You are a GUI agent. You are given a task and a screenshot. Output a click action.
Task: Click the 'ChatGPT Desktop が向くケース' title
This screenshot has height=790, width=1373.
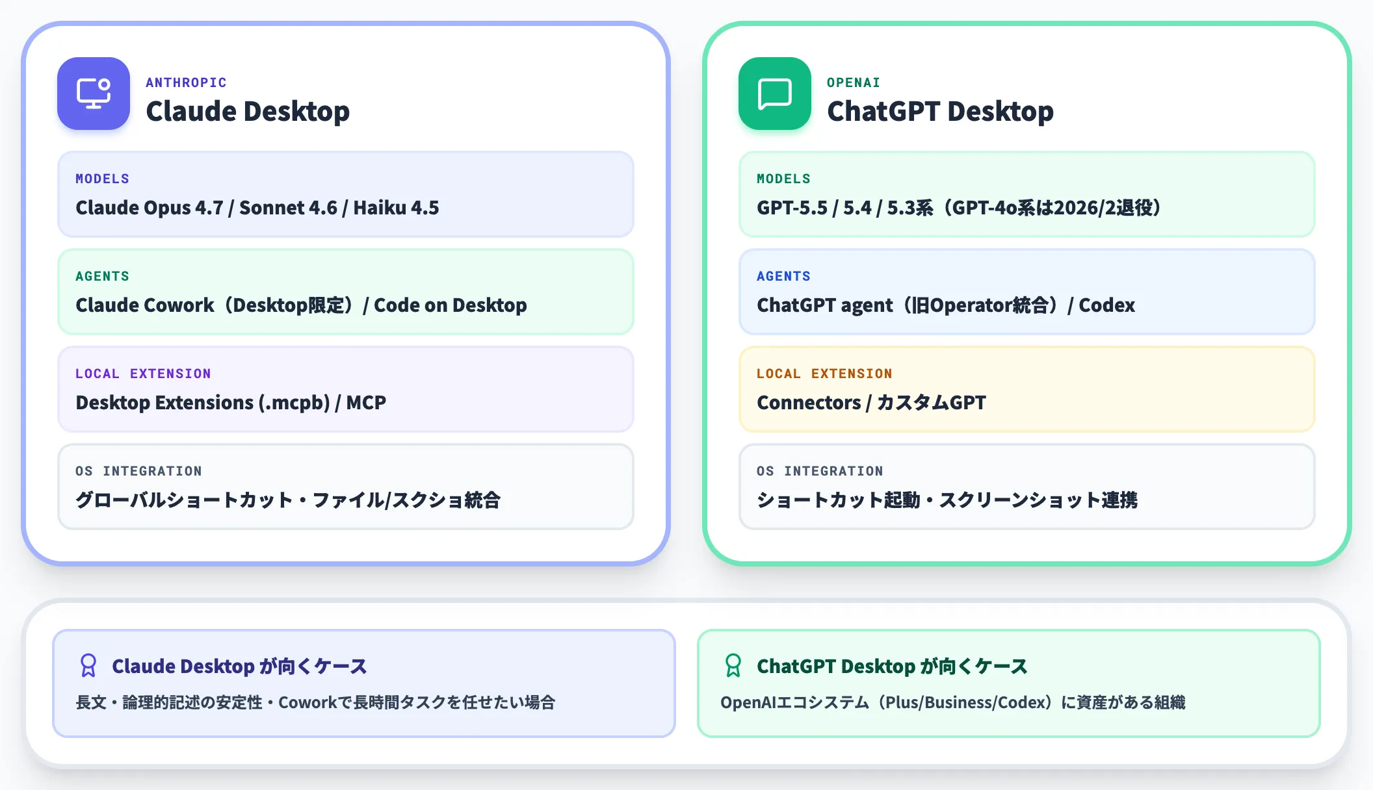pyautogui.click(x=892, y=667)
